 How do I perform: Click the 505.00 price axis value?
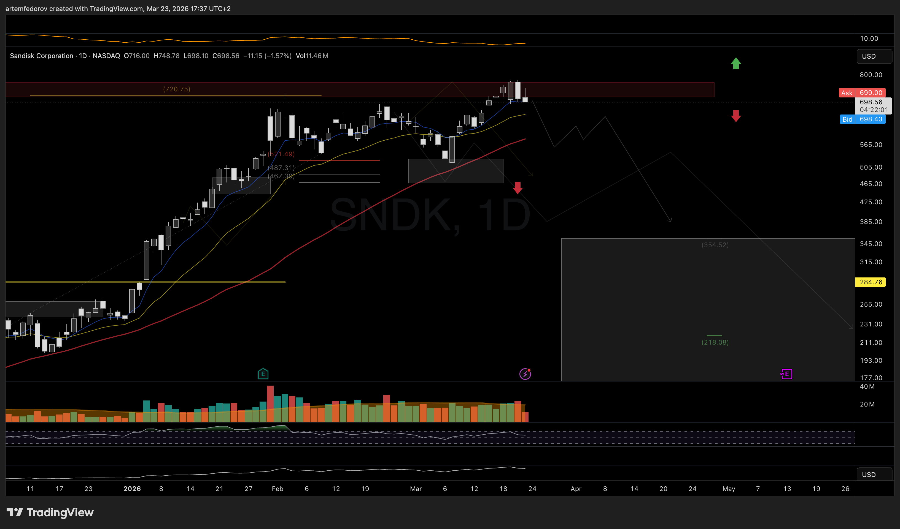click(871, 167)
